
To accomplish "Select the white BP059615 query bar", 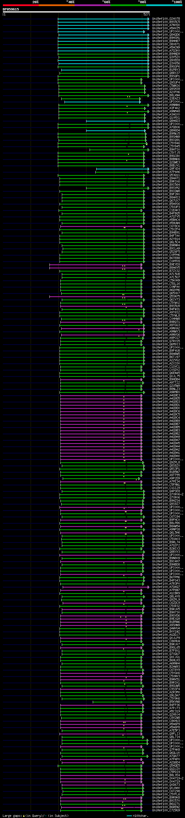I will pos(76,12).
